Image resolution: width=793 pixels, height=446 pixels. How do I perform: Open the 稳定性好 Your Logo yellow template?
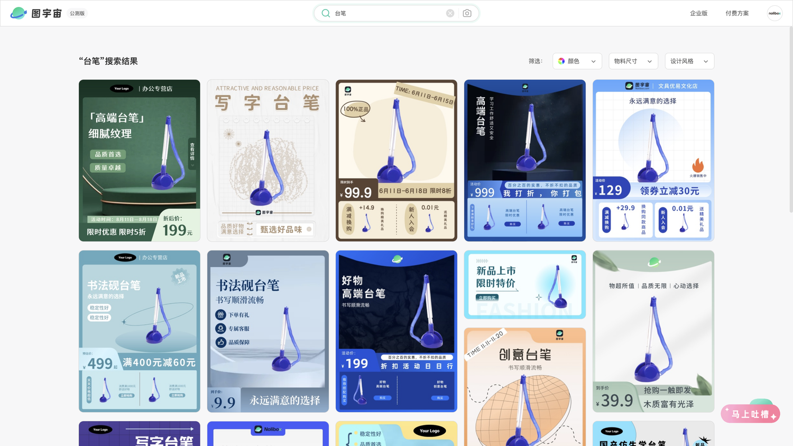[x=396, y=433]
